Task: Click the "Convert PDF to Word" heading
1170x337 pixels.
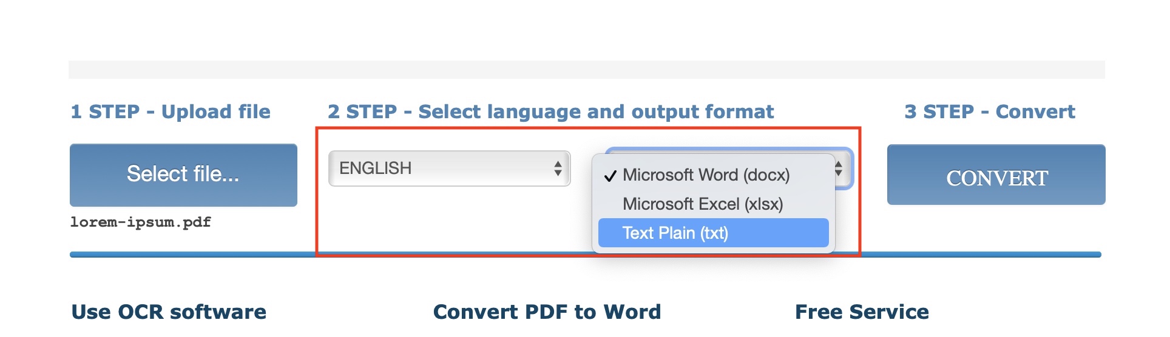Action: pos(547,312)
